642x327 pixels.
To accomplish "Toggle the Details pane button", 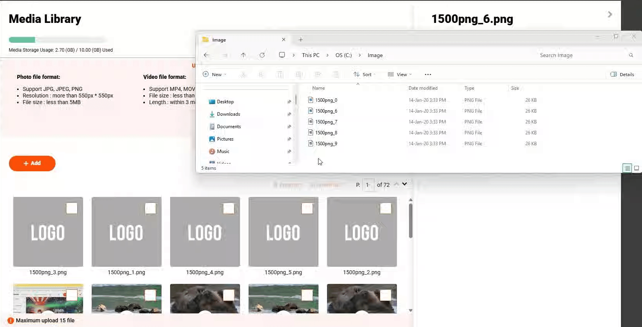I will pyautogui.click(x=622, y=75).
